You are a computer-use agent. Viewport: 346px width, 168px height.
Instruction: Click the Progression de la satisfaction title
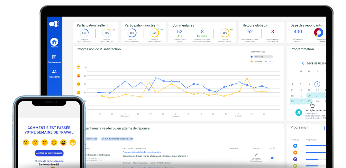pyautogui.click(x=99, y=49)
